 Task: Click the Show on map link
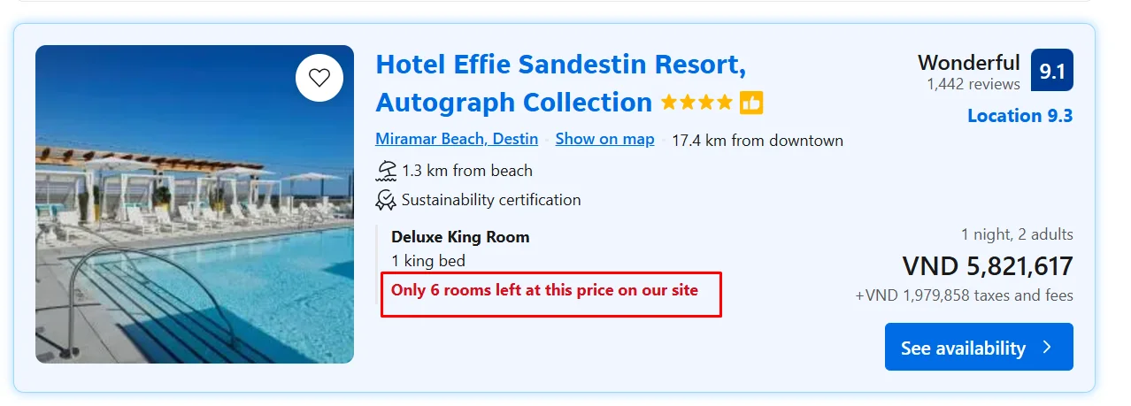pyautogui.click(x=605, y=140)
